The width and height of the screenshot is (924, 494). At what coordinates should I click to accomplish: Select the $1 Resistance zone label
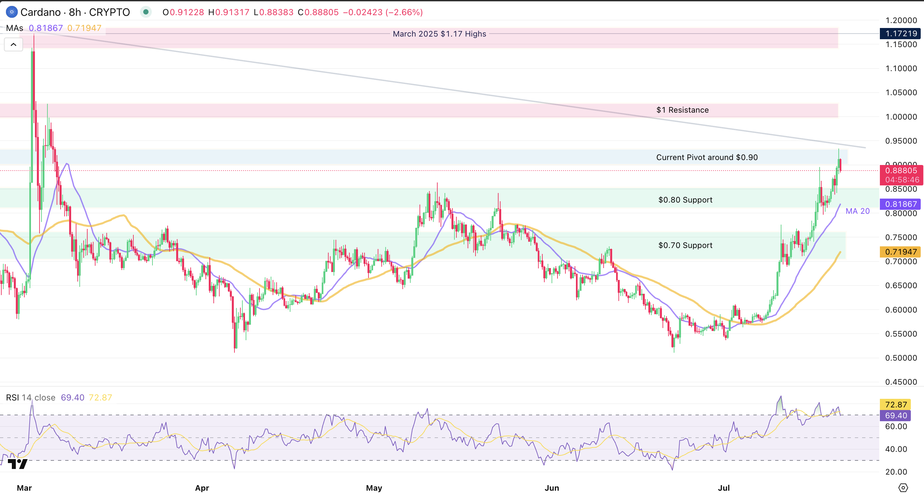pos(682,110)
